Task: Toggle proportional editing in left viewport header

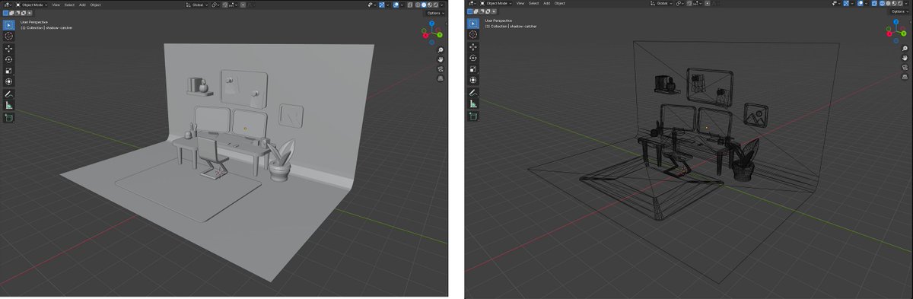Action: tap(243, 5)
